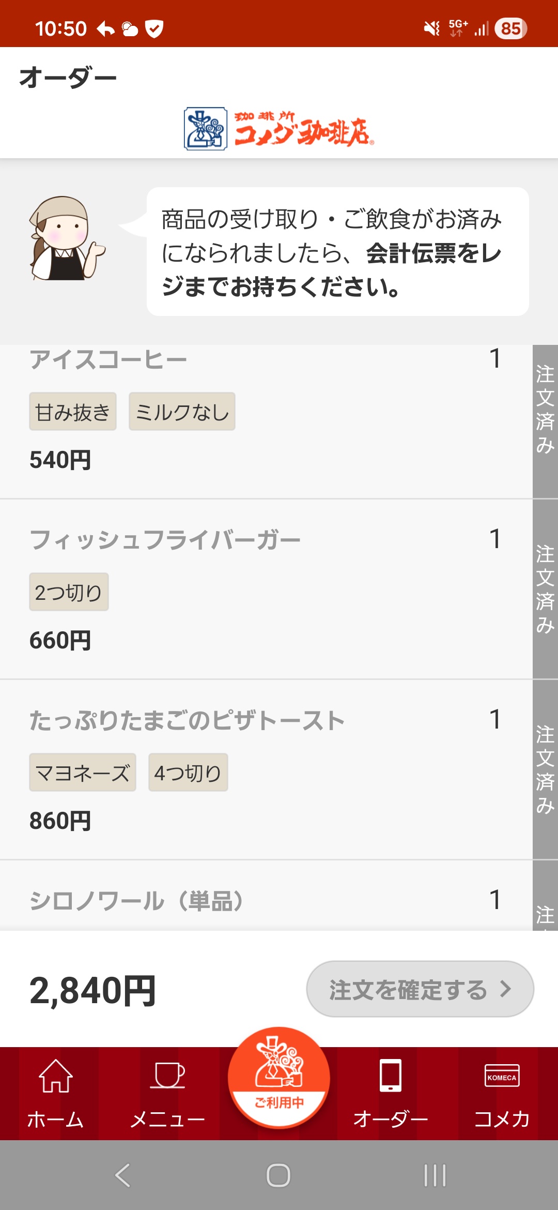Tap the staff character illustration
Image resolution: width=558 pixels, height=1210 pixels.
click(x=65, y=239)
